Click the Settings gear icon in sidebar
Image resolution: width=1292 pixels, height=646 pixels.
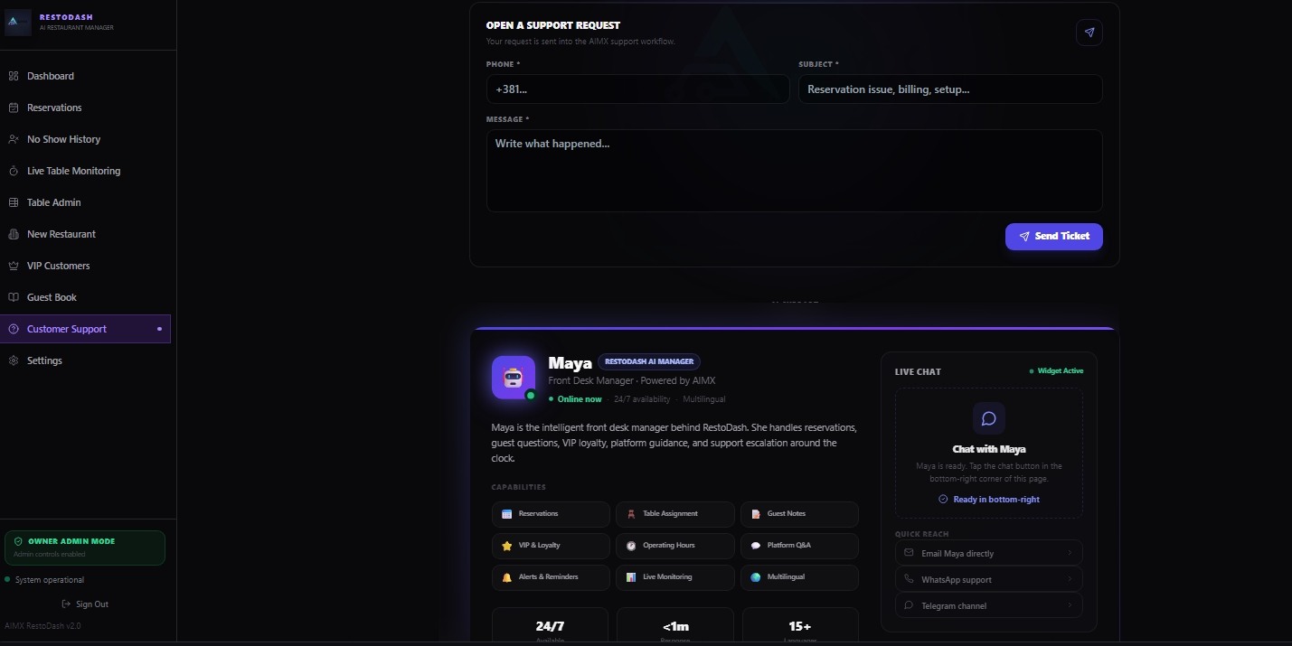pos(14,360)
